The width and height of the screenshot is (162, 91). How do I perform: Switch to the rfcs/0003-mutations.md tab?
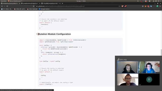51,3
